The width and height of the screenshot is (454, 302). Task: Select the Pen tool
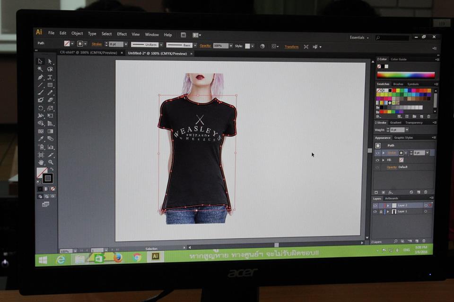(41, 77)
